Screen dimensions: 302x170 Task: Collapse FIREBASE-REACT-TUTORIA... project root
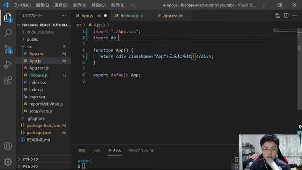click(x=44, y=25)
